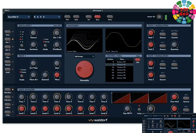The width and height of the screenshot is (196, 133).
Task: Click the red Edit button
Action: tap(138, 60)
